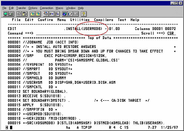Click the receive file folder down-arrow icon

pyautogui.click(x=38, y=14)
